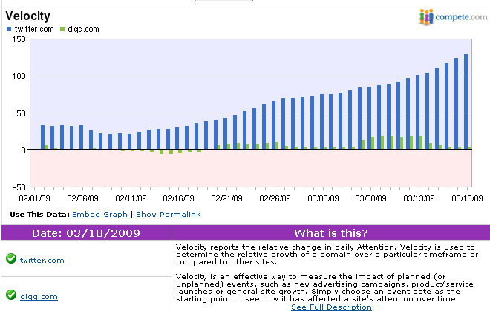This screenshot has width=490, height=311.
Task: Click the twitter.com legend label
Action: tap(34, 29)
